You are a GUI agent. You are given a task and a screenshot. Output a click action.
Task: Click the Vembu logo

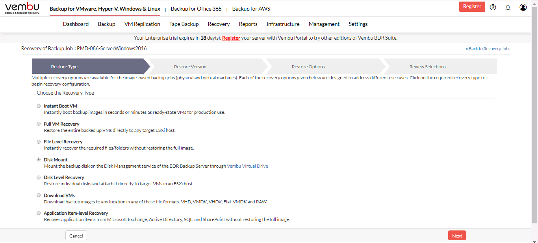22,8
